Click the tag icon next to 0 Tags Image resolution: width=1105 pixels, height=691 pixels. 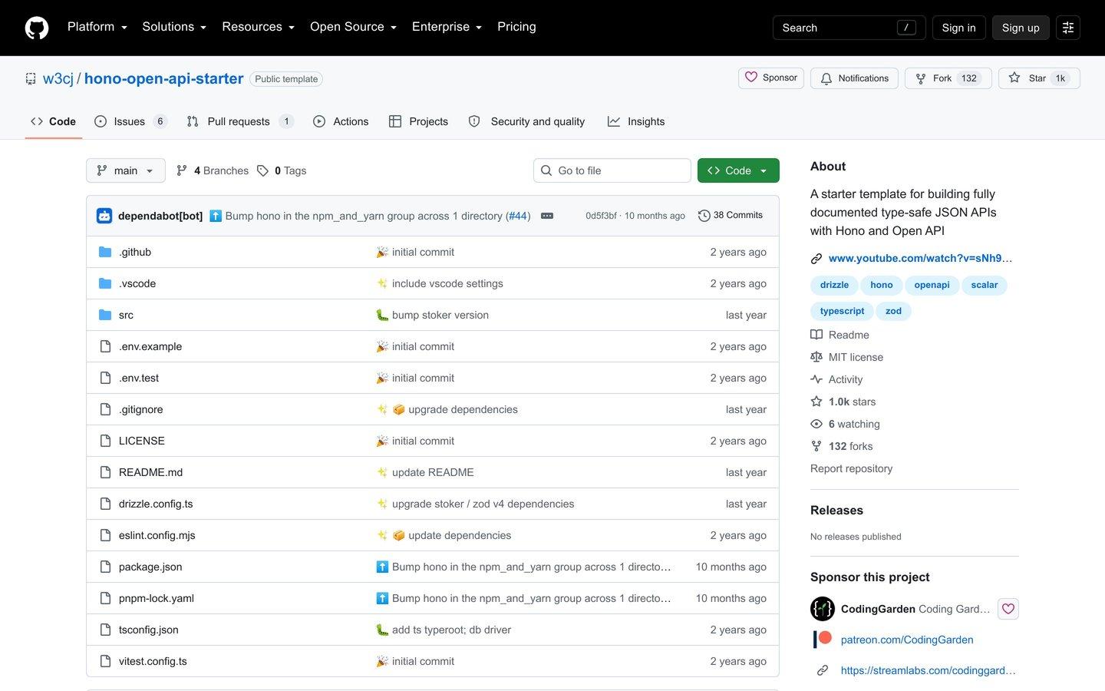(262, 170)
